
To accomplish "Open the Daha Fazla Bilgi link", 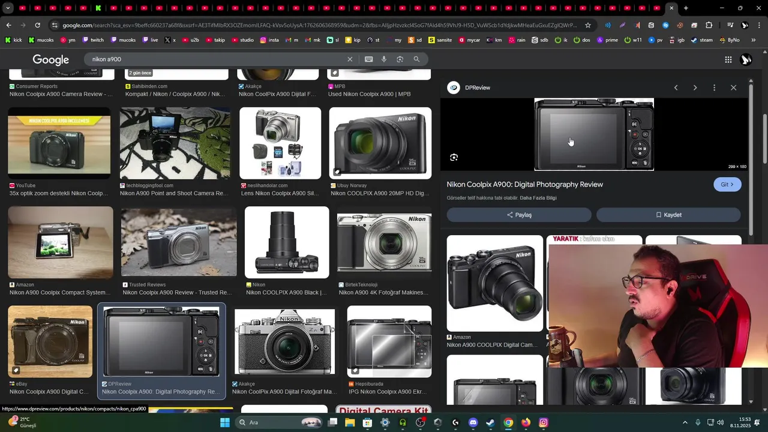I will point(538,198).
